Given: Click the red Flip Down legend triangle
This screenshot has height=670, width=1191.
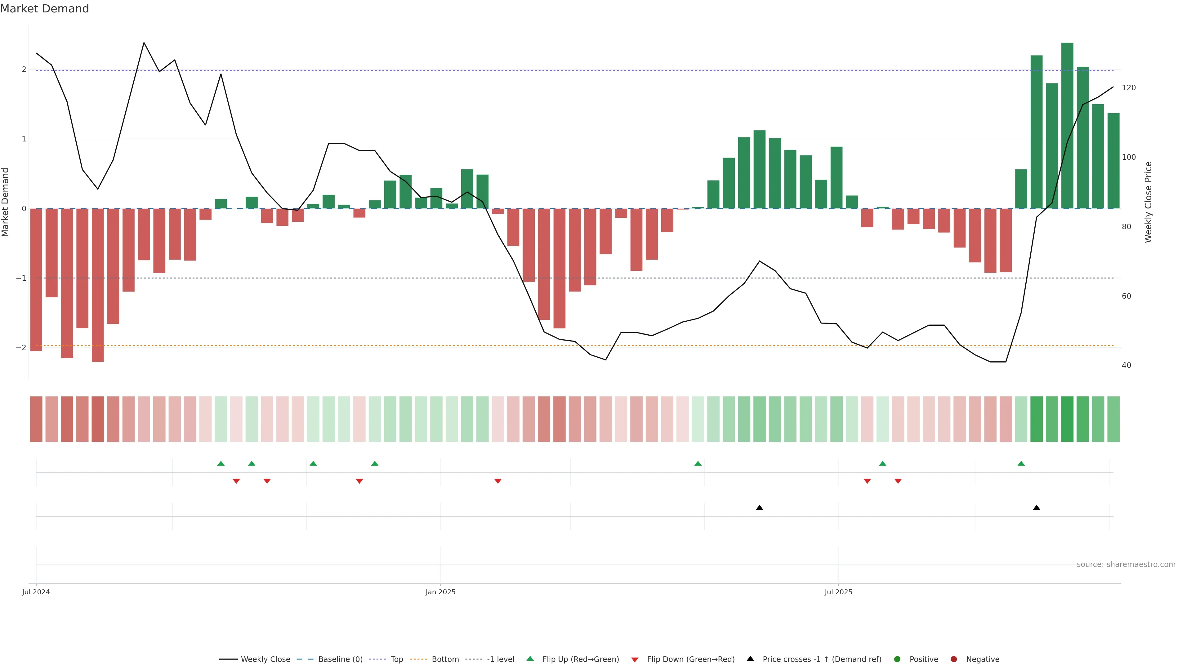Looking at the screenshot, I should point(634,659).
